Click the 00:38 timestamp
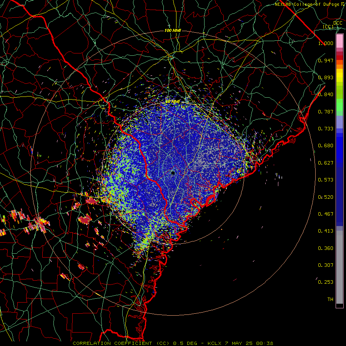This screenshot has width=346, height=346. (265, 343)
